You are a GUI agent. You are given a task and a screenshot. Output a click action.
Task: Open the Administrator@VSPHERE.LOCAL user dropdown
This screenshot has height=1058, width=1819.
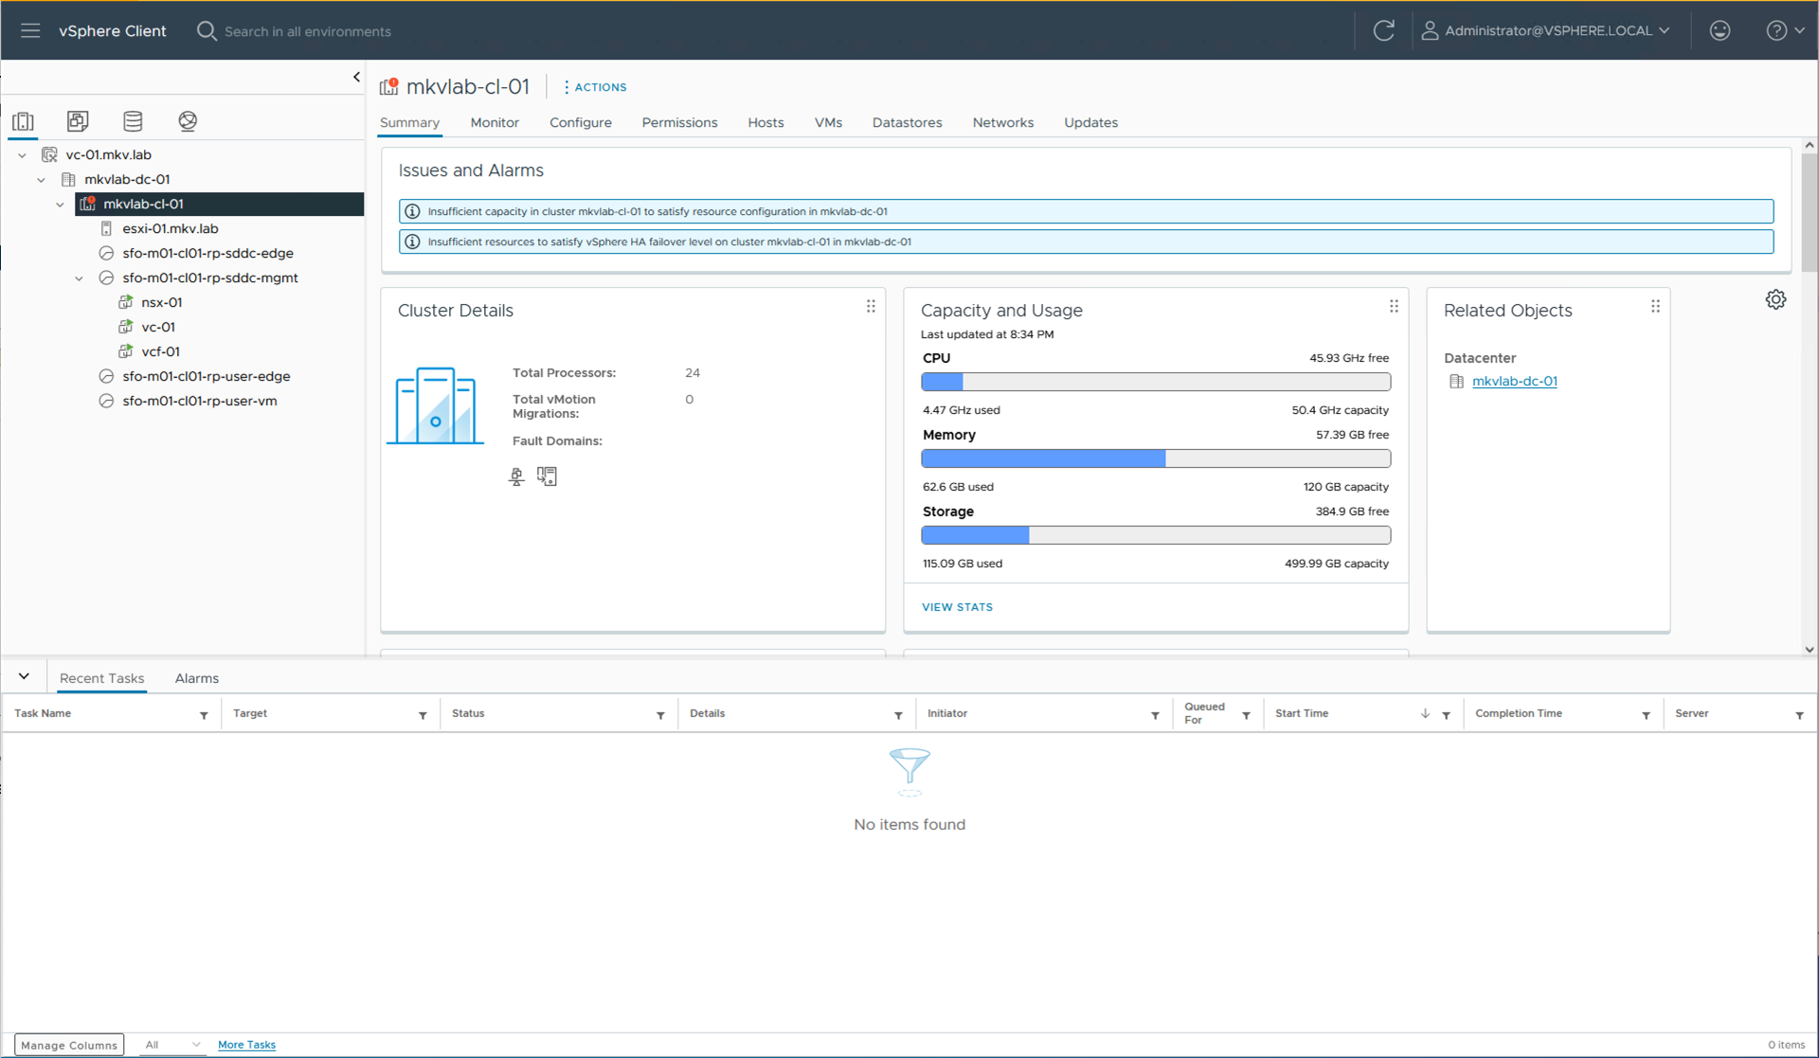pyautogui.click(x=1546, y=29)
